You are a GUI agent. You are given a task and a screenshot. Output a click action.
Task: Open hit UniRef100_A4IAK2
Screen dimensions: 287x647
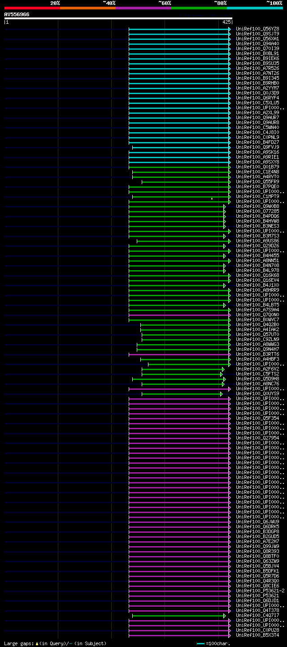[257, 329]
